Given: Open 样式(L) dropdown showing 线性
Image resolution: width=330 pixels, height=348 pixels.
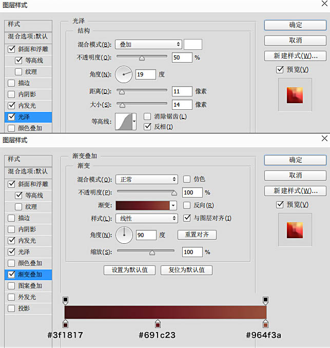Looking at the screenshot, I should pos(147,218).
